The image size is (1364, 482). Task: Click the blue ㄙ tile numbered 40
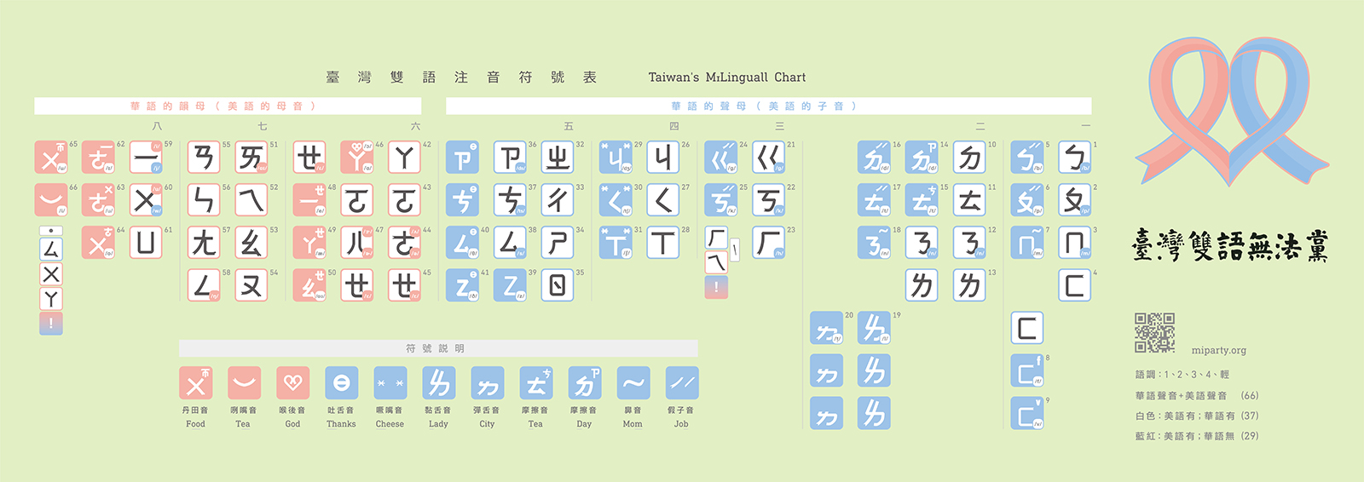tap(462, 243)
